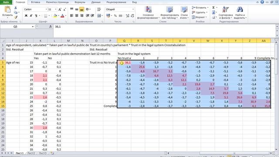Click the Удалить cells button

[200, 13]
